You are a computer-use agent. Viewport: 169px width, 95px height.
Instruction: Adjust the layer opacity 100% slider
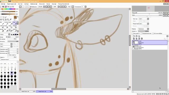tap(143, 31)
